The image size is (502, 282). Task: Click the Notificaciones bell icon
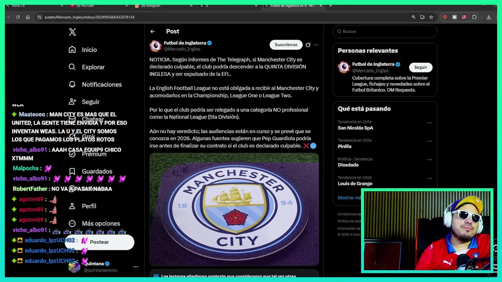pos(72,84)
